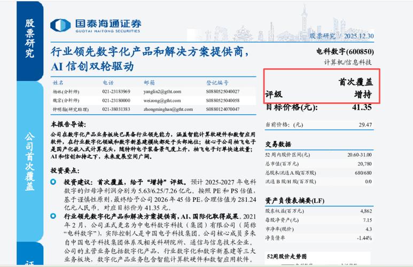This screenshot has height=267, width=413.
Task: Select the date text 2025.12.30
Action: point(359,36)
